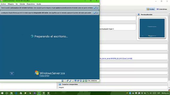Click the display status icon
170x95 pixels.
click(75, 81)
